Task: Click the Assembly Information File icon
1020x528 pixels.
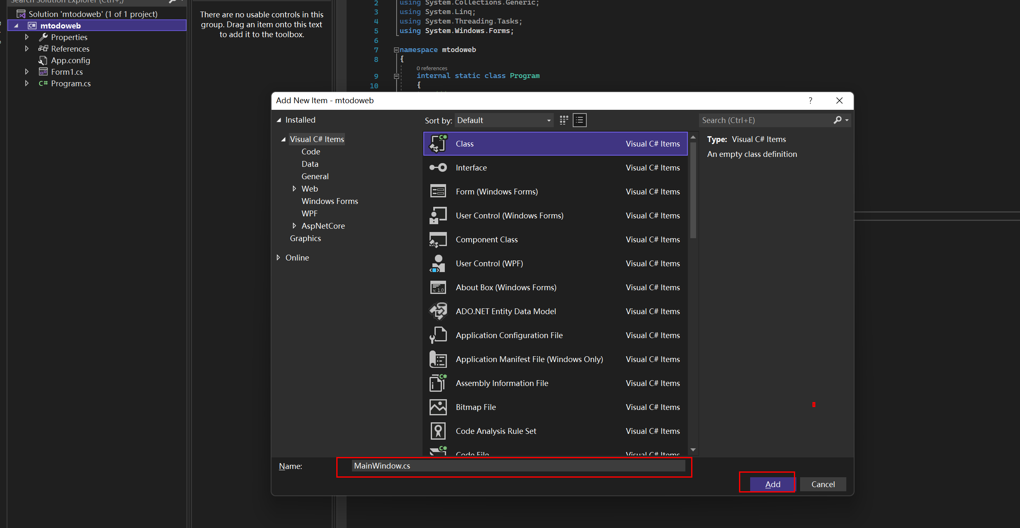Action: coord(437,383)
